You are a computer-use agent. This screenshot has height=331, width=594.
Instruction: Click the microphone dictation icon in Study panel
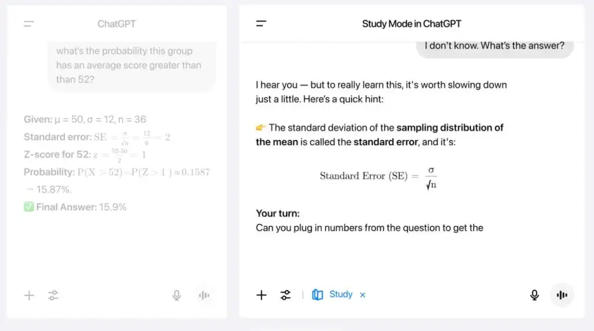click(x=534, y=295)
